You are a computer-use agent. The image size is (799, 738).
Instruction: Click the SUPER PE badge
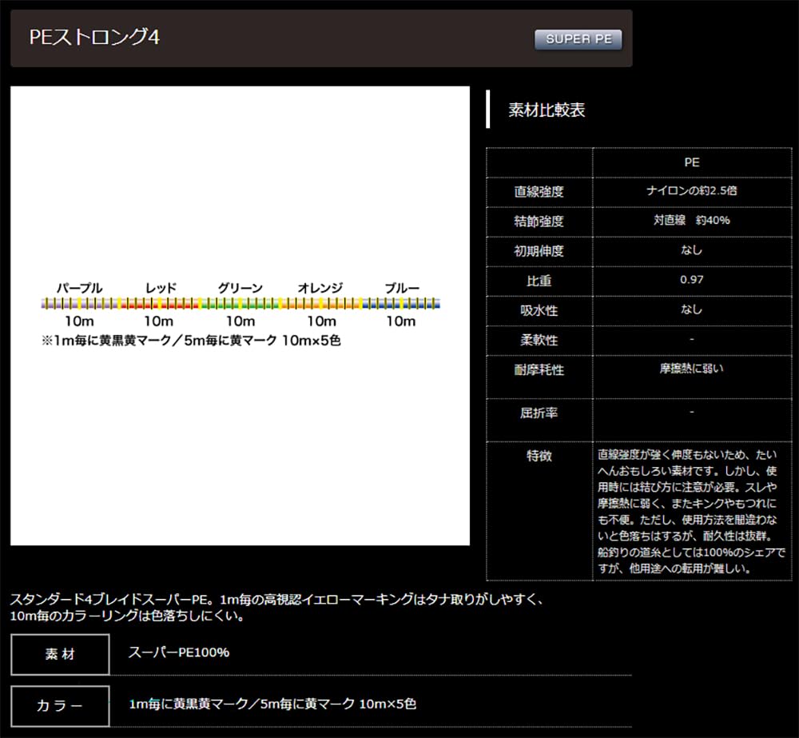click(578, 38)
